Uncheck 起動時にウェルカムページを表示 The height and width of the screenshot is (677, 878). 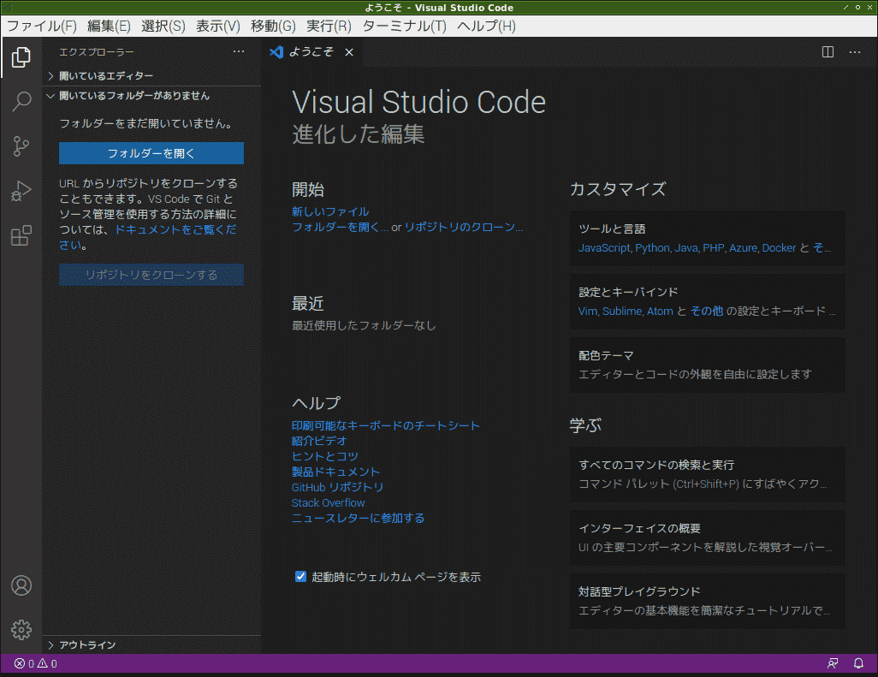click(x=300, y=576)
